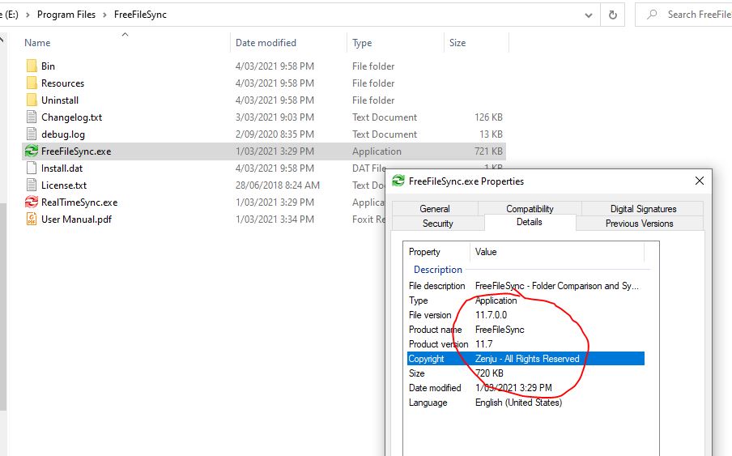Click the Description group heading

tap(437, 269)
